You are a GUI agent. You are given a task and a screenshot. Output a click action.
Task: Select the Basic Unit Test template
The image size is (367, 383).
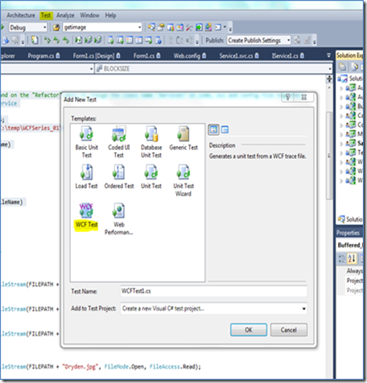[86, 142]
